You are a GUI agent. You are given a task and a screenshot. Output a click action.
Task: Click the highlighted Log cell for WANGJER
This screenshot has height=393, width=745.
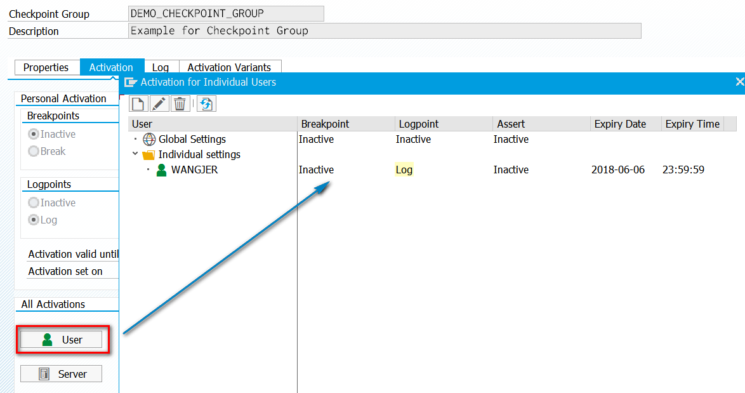tap(404, 170)
